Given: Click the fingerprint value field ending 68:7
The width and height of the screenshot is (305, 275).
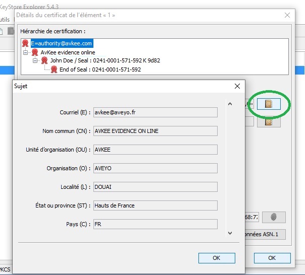Looking at the screenshot, I should pos(252,217).
